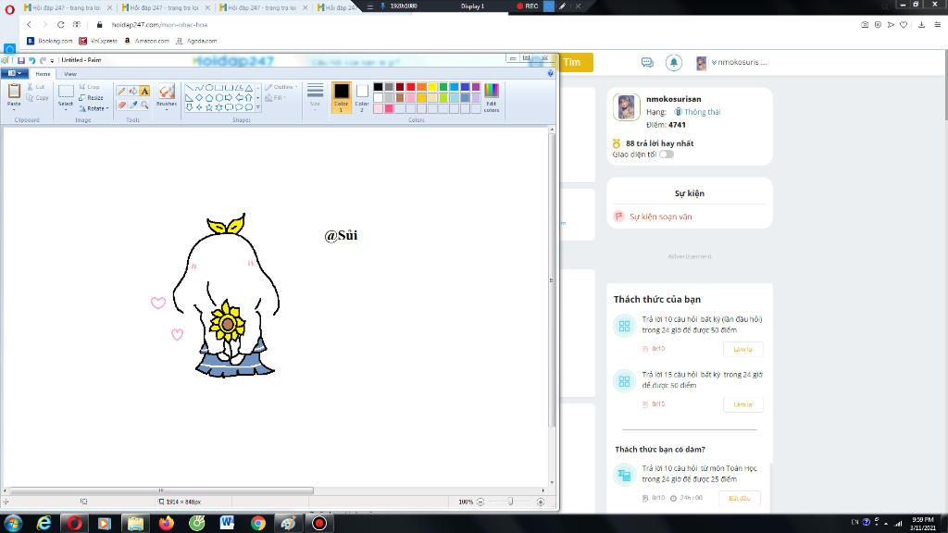Click Paint horizontal scrollbar thumb

pos(161,490)
